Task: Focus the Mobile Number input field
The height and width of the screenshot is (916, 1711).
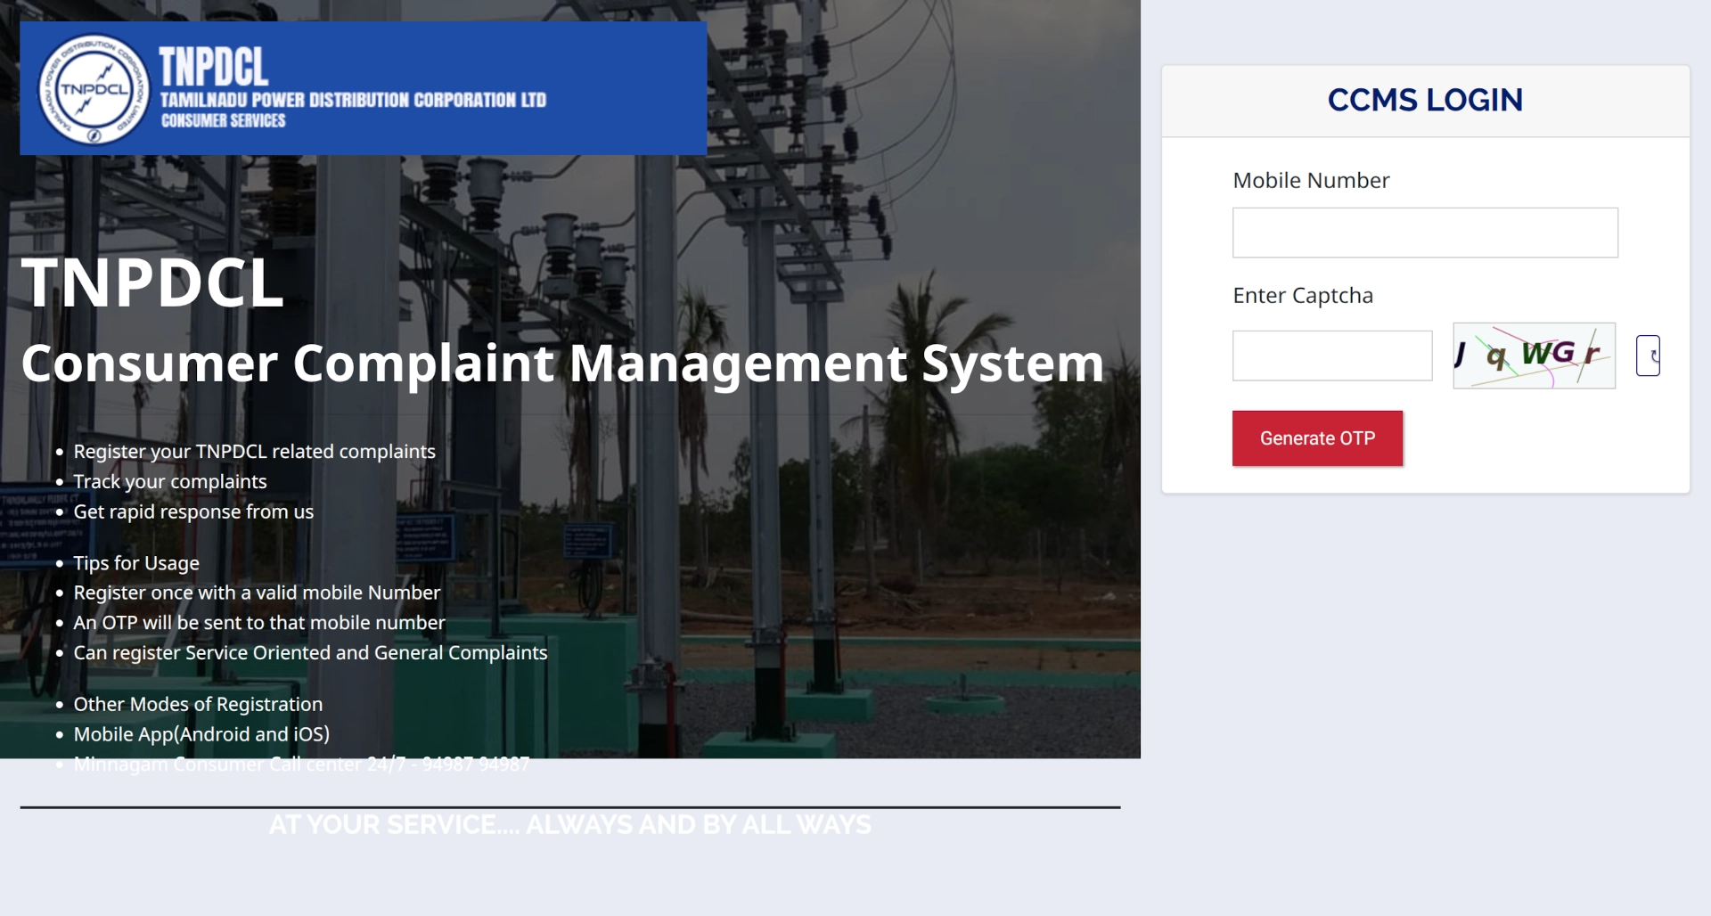Action: (1424, 233)
